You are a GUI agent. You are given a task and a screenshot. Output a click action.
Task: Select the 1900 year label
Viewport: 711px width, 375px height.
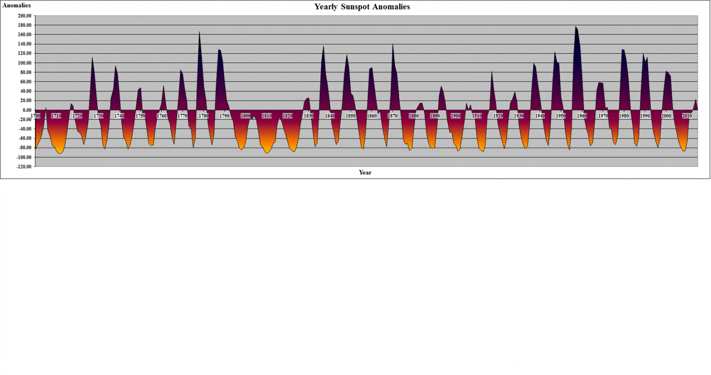coord(456,116)
